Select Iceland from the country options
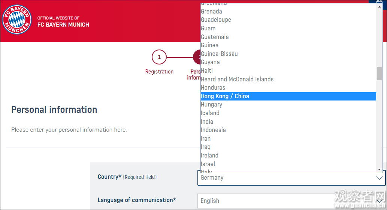Image resolution: width=387 pixels, height=210 pixels. click(x=210, y=113)
